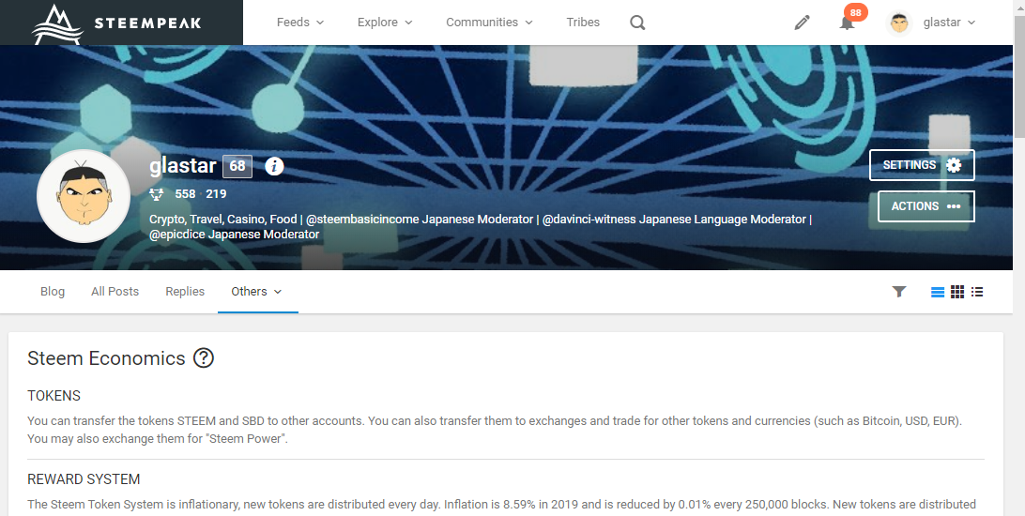The height and width of the screenshot is (516, 1025).
Task: Click the reputation badge 68
Action: 237,166
